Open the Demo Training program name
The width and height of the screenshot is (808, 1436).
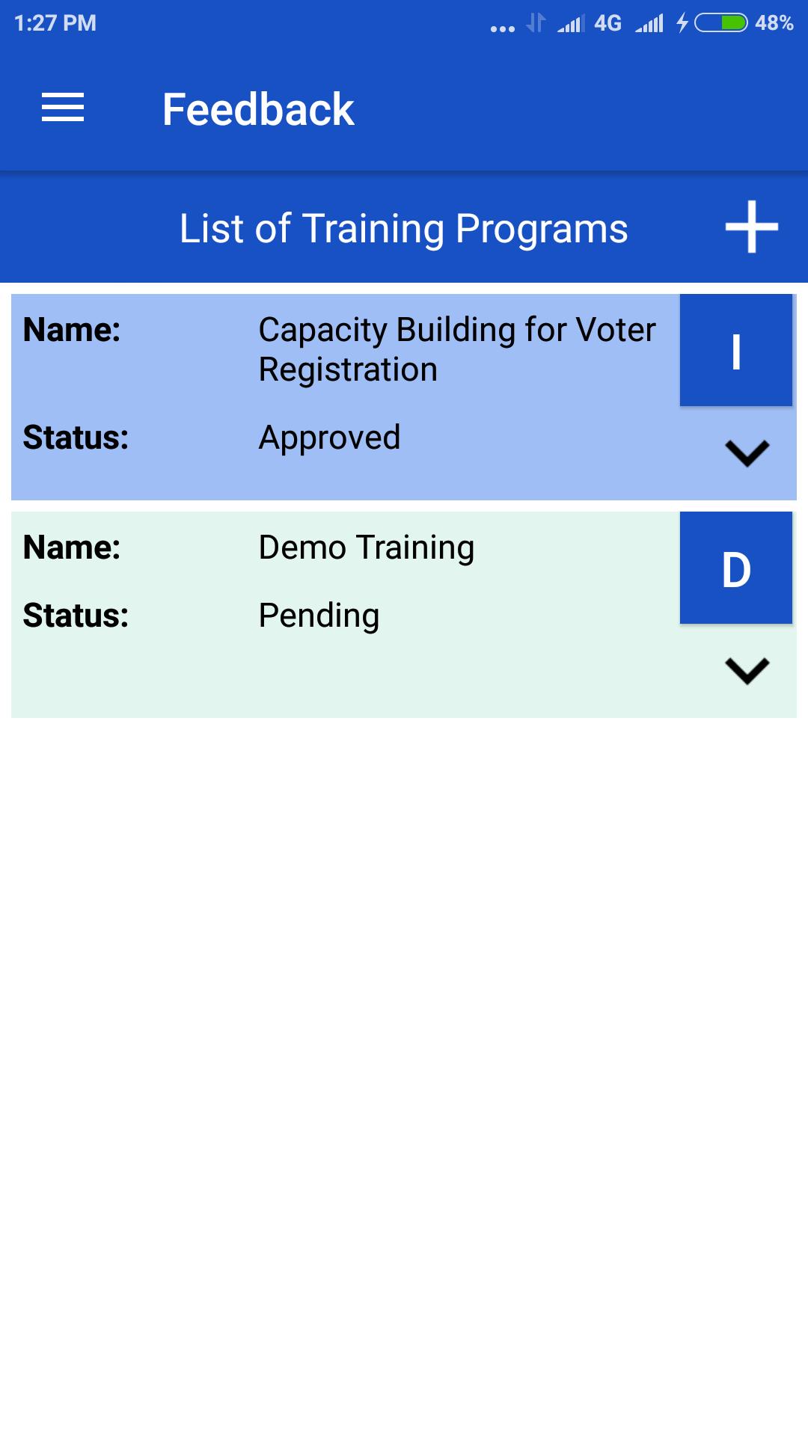[x=366, y=547]
